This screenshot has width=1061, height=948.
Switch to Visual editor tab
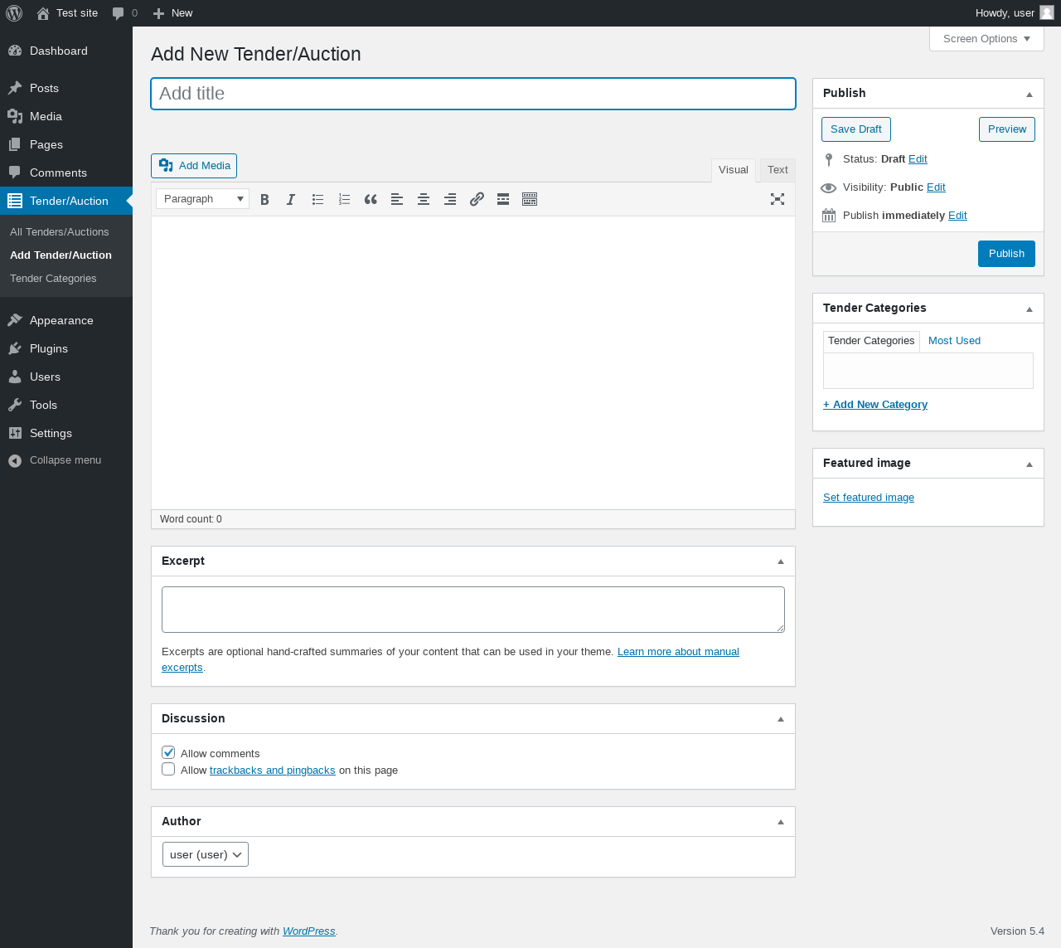pos(734,170)
